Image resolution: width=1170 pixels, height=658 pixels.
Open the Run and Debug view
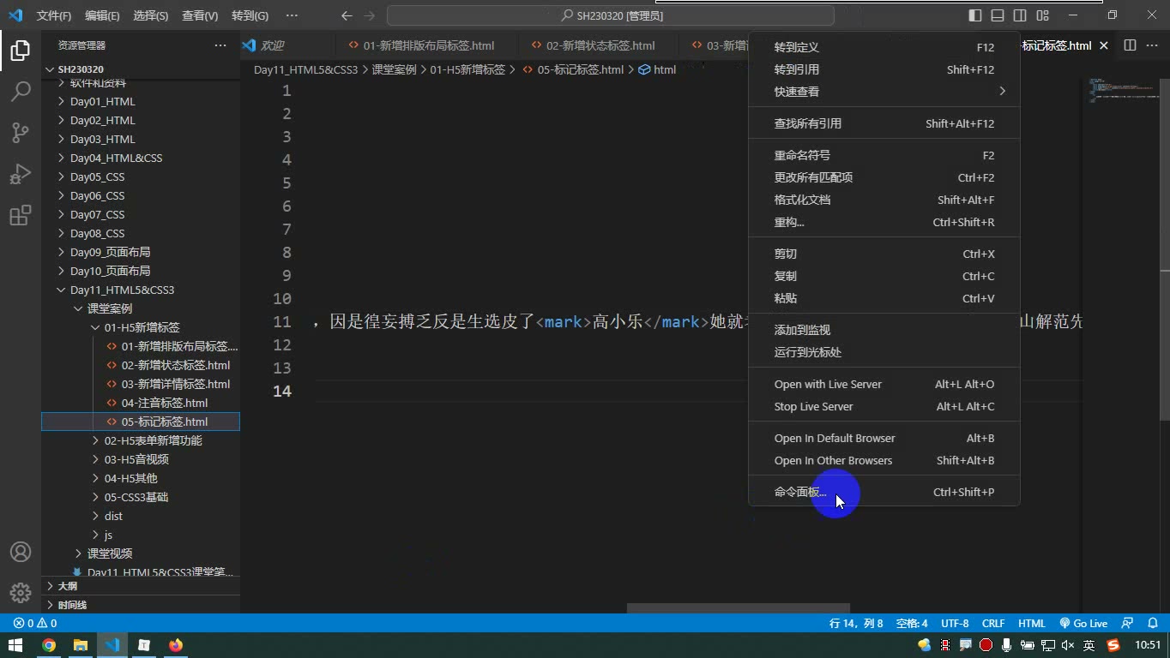tap(20, 174)
